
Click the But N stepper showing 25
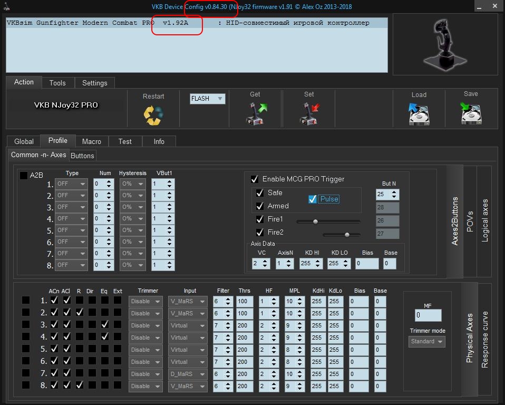point(387,194)
